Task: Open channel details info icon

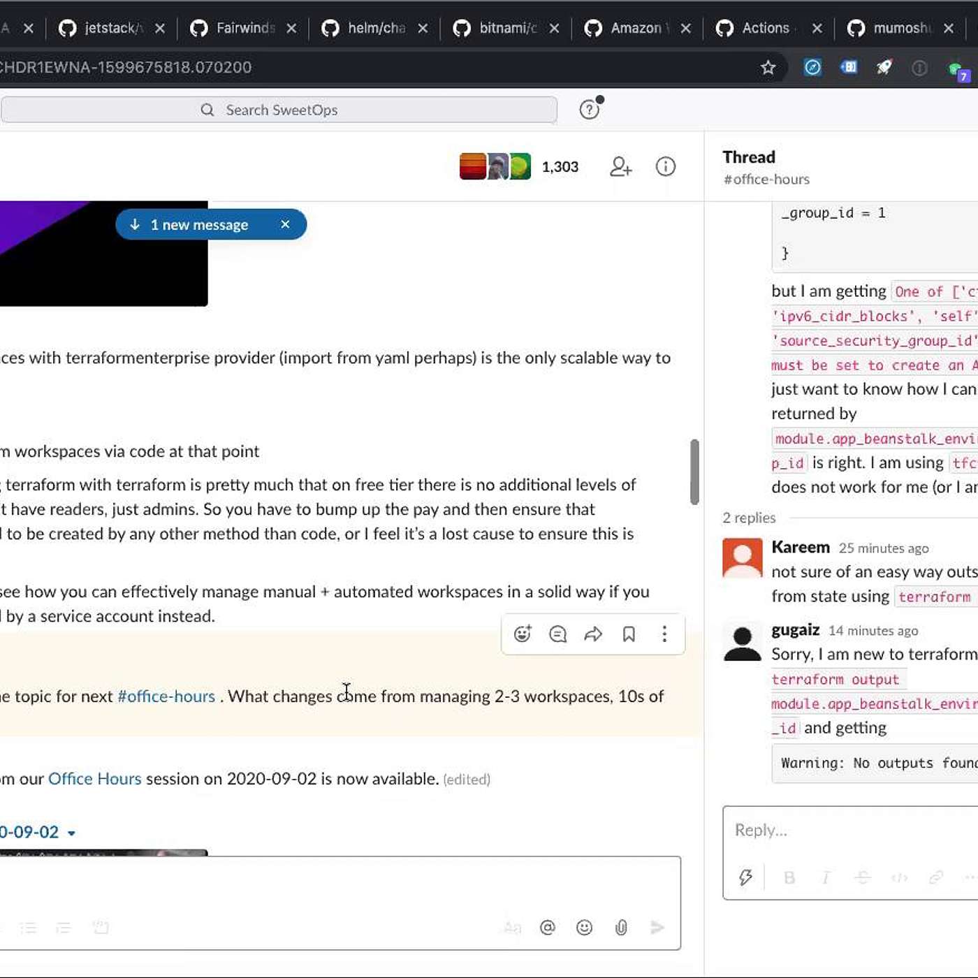Action: [x=665, y=166]
